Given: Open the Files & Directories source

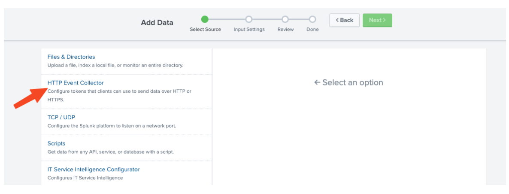Looking at the screenshot, I should pos(71,57).
